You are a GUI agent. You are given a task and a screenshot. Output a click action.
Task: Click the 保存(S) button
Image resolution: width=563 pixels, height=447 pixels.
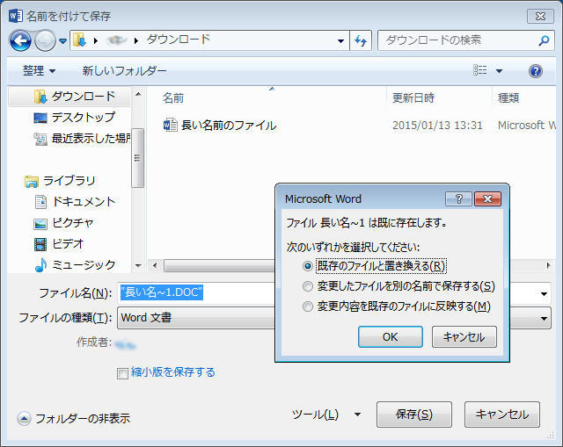[x=414, y=415]
